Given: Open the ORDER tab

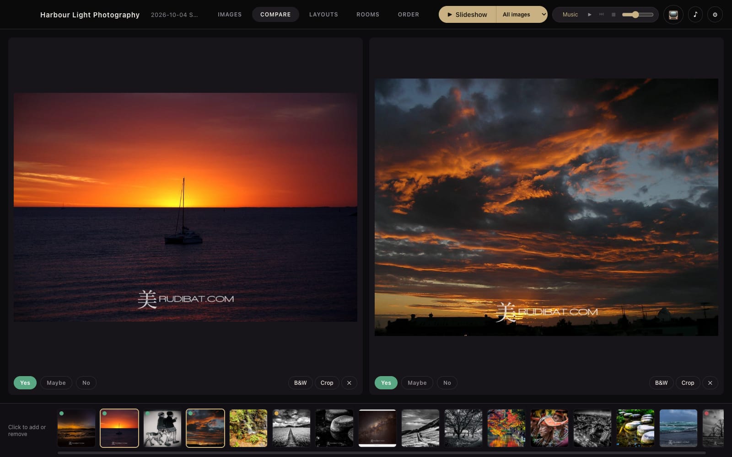Looking at the screenshot, I should [409, 15].
